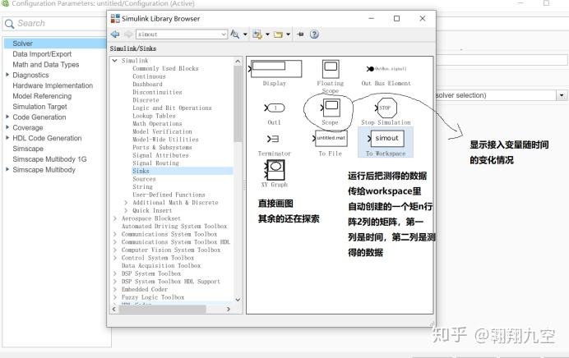Open the simout search term dropdown
The height and width of the screenshot is (358, 569).
224,34
